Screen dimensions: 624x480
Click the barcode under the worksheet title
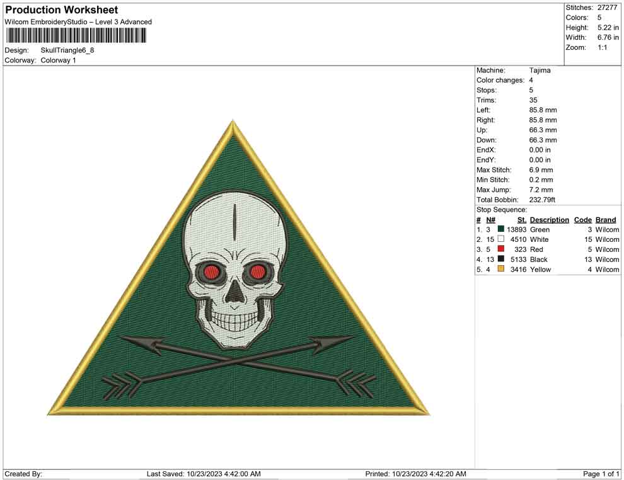(75, 36)
